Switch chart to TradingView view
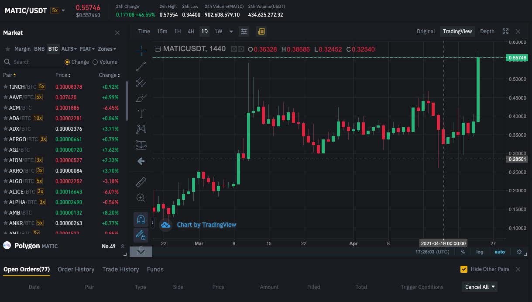Viewport: 532px width, 302px height. point(457,31)
